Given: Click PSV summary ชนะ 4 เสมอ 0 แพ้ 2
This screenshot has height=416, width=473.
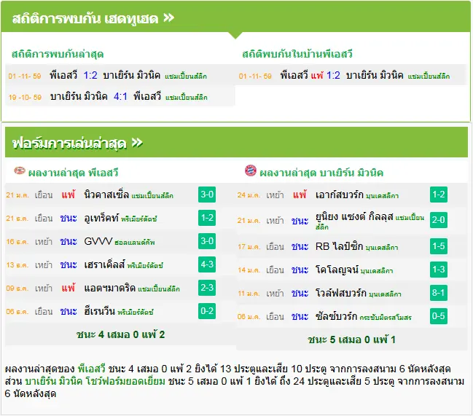Looking at the screenshot, I should (120, 334).
